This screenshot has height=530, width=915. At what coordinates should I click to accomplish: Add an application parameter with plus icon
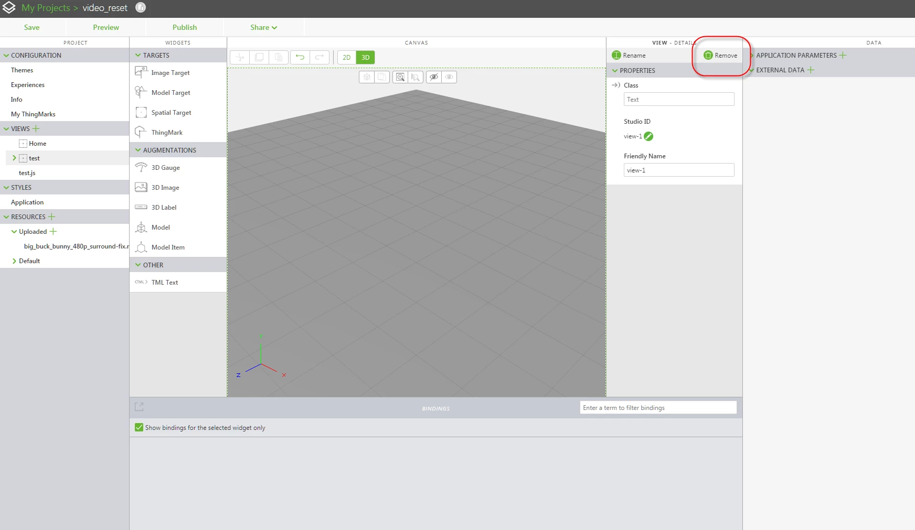coord(843,55)
